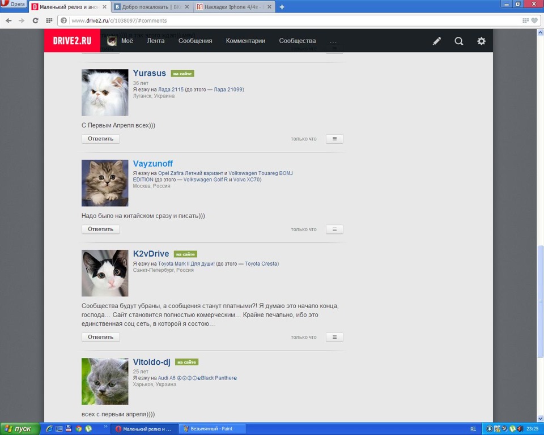Image resolution: width=544 pixels, height=435 pixels.
Task: Close the 'Добро пожаловать' browser tab
Action: pyautogui.click(x=187, y=7)
